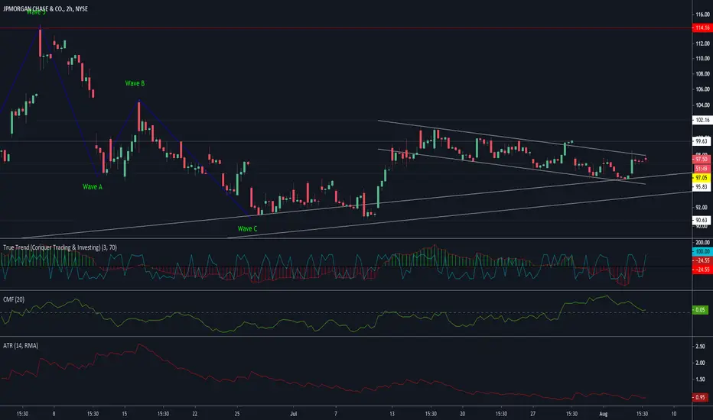The width and height of the screenshot is (713, 420).
Task: Click the JPMORGAN CHASE & CO. symbol title
Action: pos(45,8)
